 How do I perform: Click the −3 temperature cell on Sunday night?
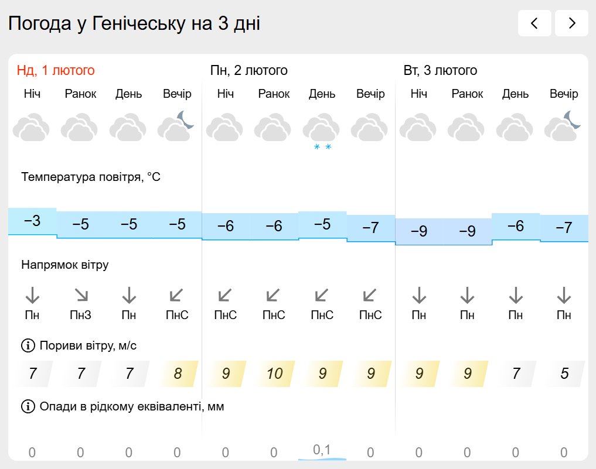pyautogui.click(x=32, y=221)
